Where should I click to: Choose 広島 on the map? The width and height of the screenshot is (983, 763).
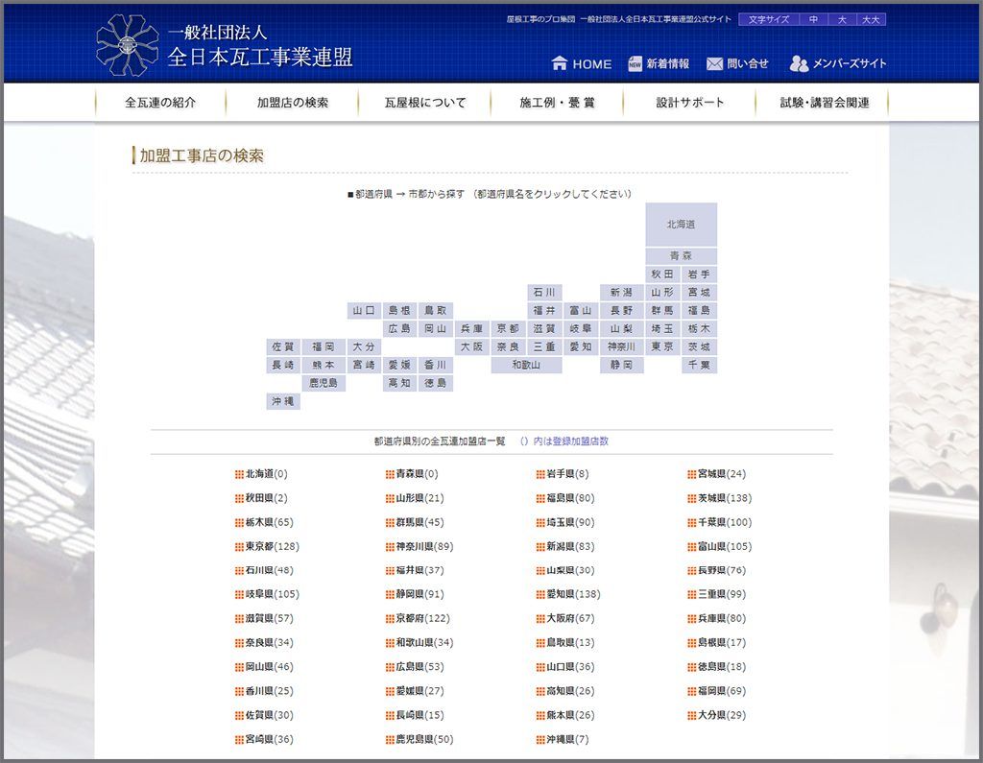[399, 328]
